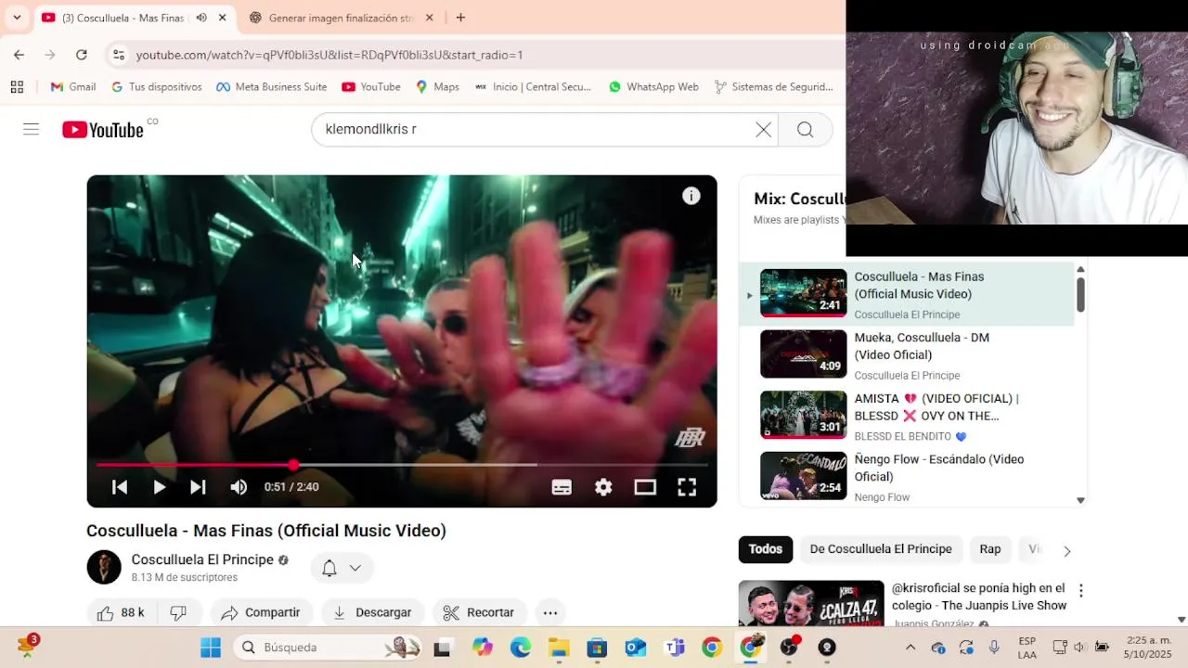Open File Explorer from the taskbar

(559, 648)
